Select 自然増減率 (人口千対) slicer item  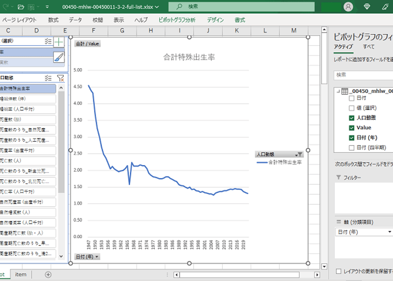tap(28, 223)
